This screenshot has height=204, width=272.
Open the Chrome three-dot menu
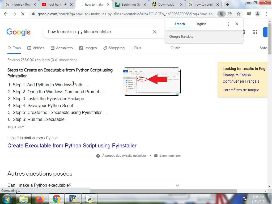click(x=266, y=14)
